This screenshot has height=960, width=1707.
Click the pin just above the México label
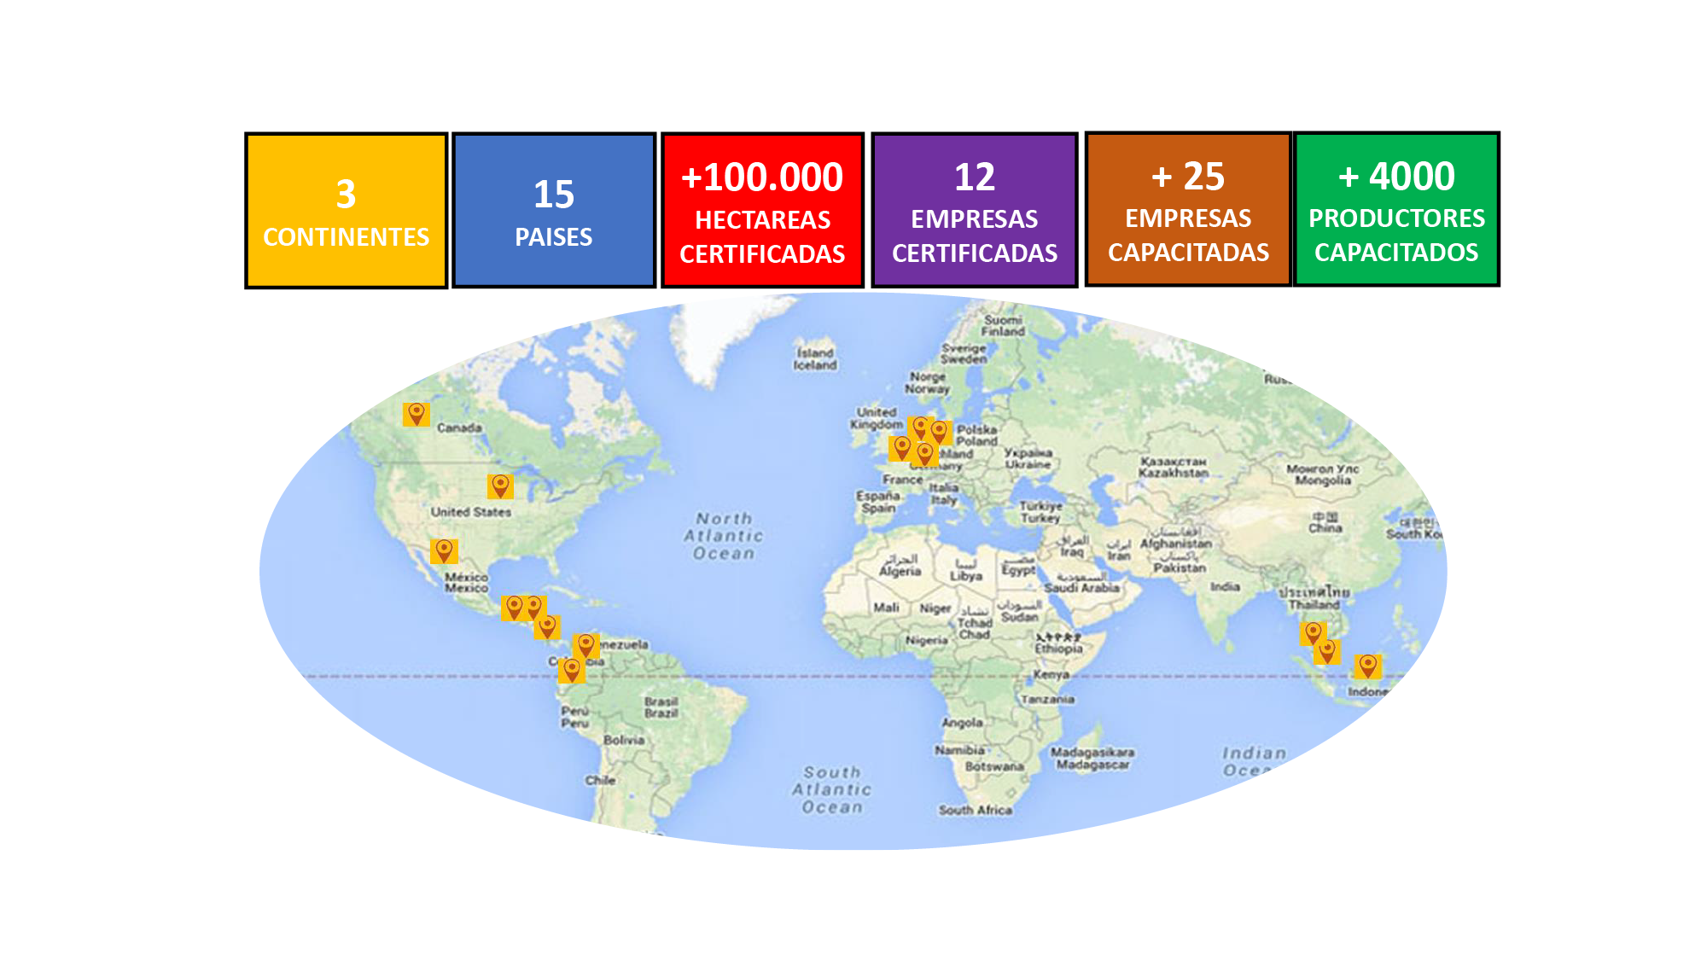coord(444,551)
